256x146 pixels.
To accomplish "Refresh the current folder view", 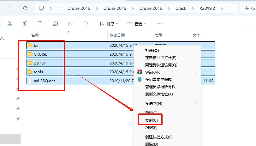I will pos(25,8).
